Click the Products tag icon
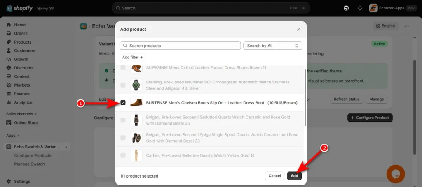422x187 pixels. click(9, 42)
